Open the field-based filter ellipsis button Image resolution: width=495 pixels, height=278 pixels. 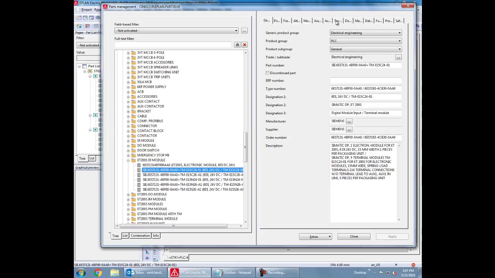244,31
